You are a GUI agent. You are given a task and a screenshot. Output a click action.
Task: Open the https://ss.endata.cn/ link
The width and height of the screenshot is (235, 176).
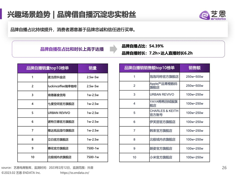75,173
